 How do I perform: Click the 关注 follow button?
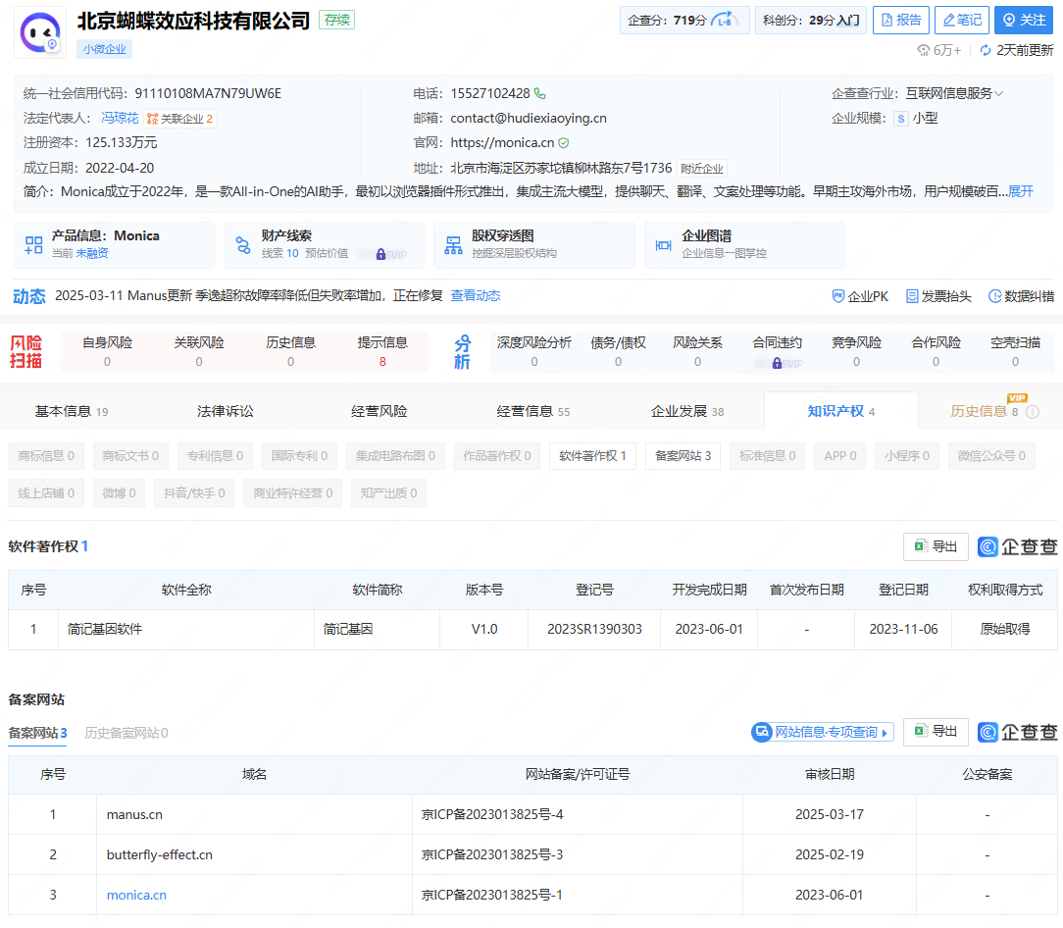click(x=1024, y=20)
